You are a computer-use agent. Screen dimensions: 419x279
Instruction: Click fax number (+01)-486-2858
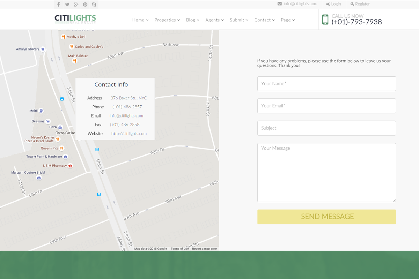point(125,125)
